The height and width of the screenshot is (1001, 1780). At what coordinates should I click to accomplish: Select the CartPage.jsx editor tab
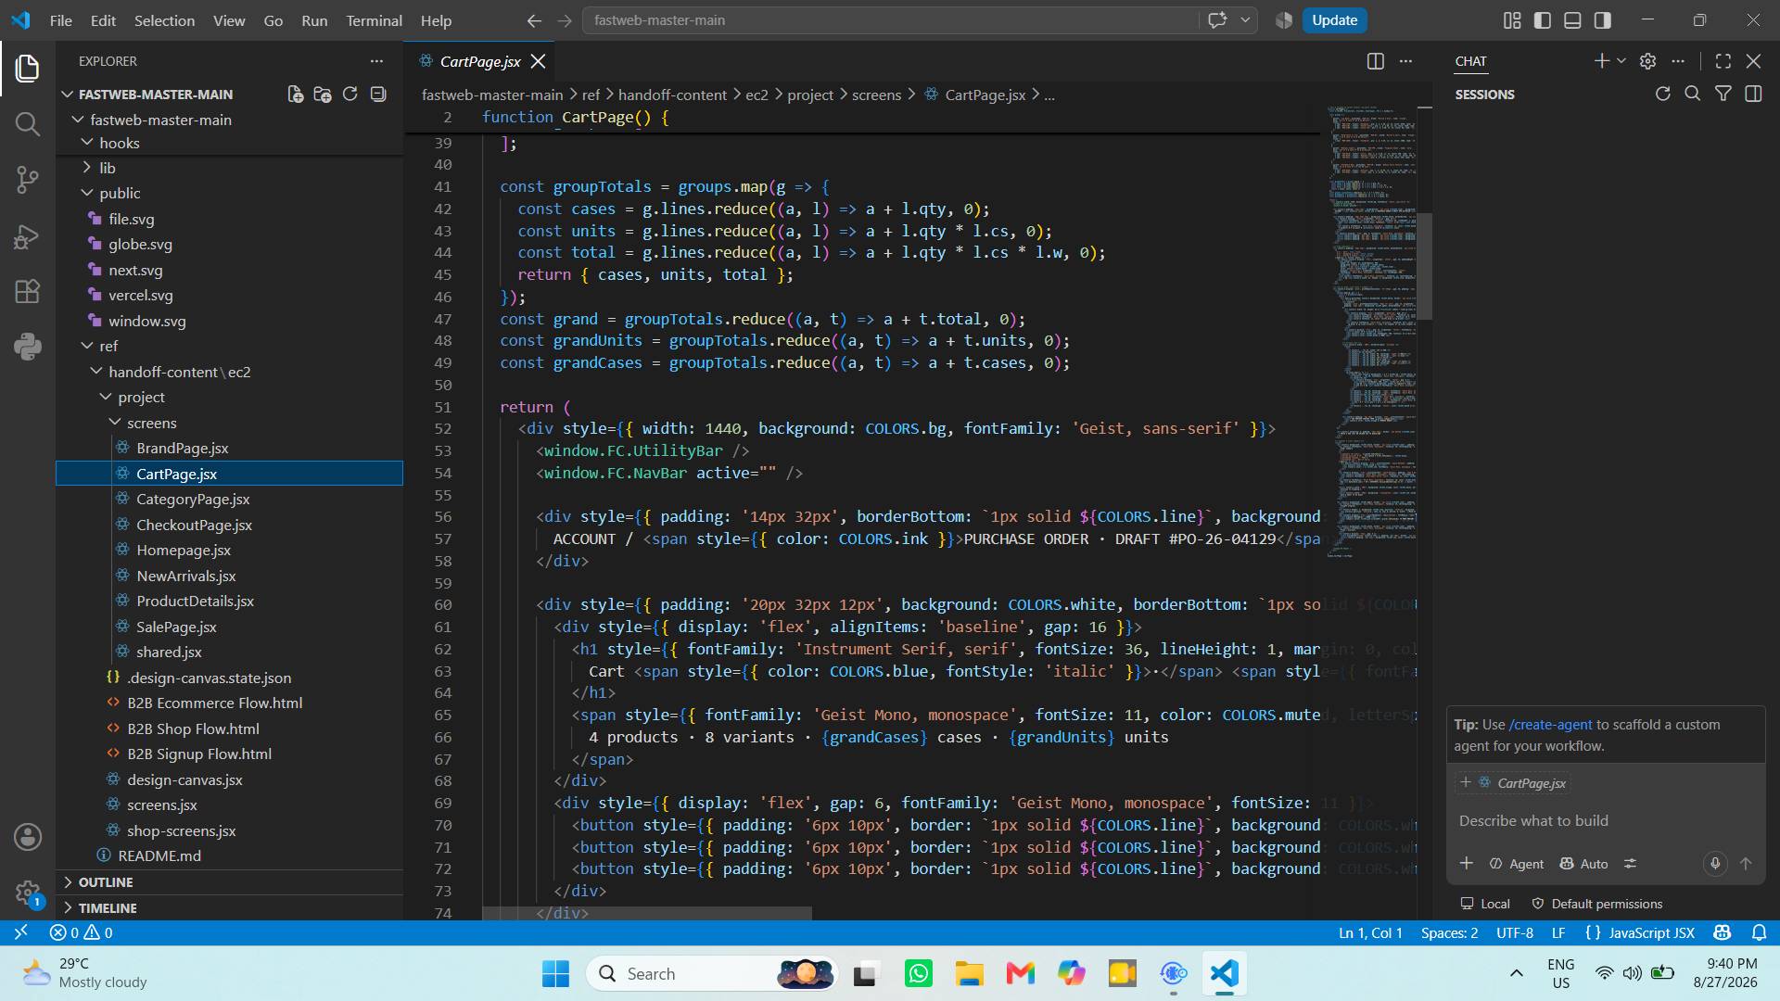click(480, 61)
